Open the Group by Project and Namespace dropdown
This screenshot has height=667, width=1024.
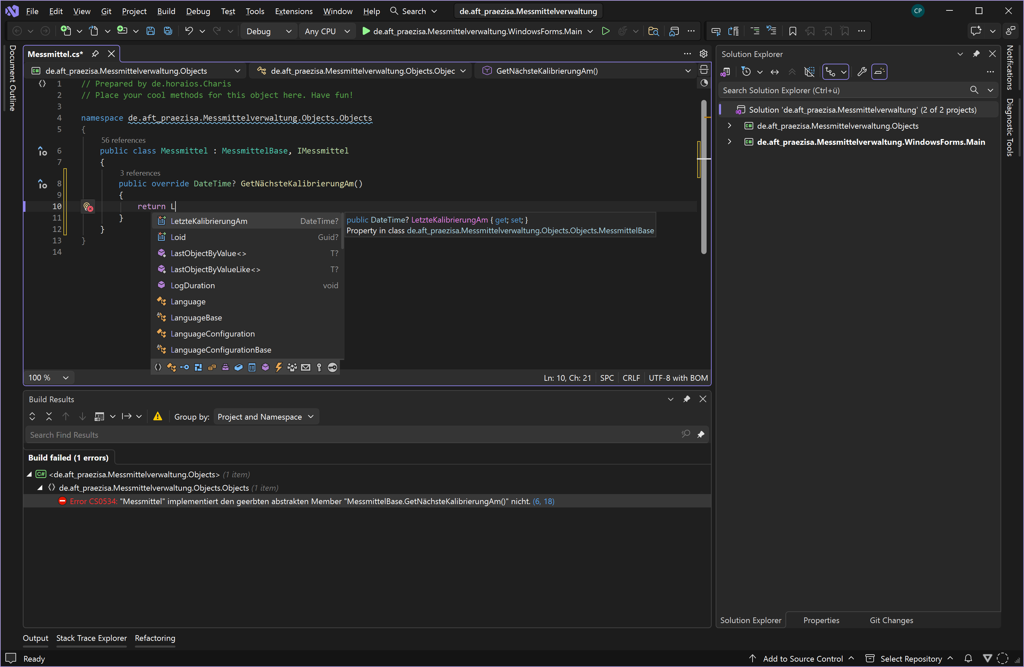266,417
